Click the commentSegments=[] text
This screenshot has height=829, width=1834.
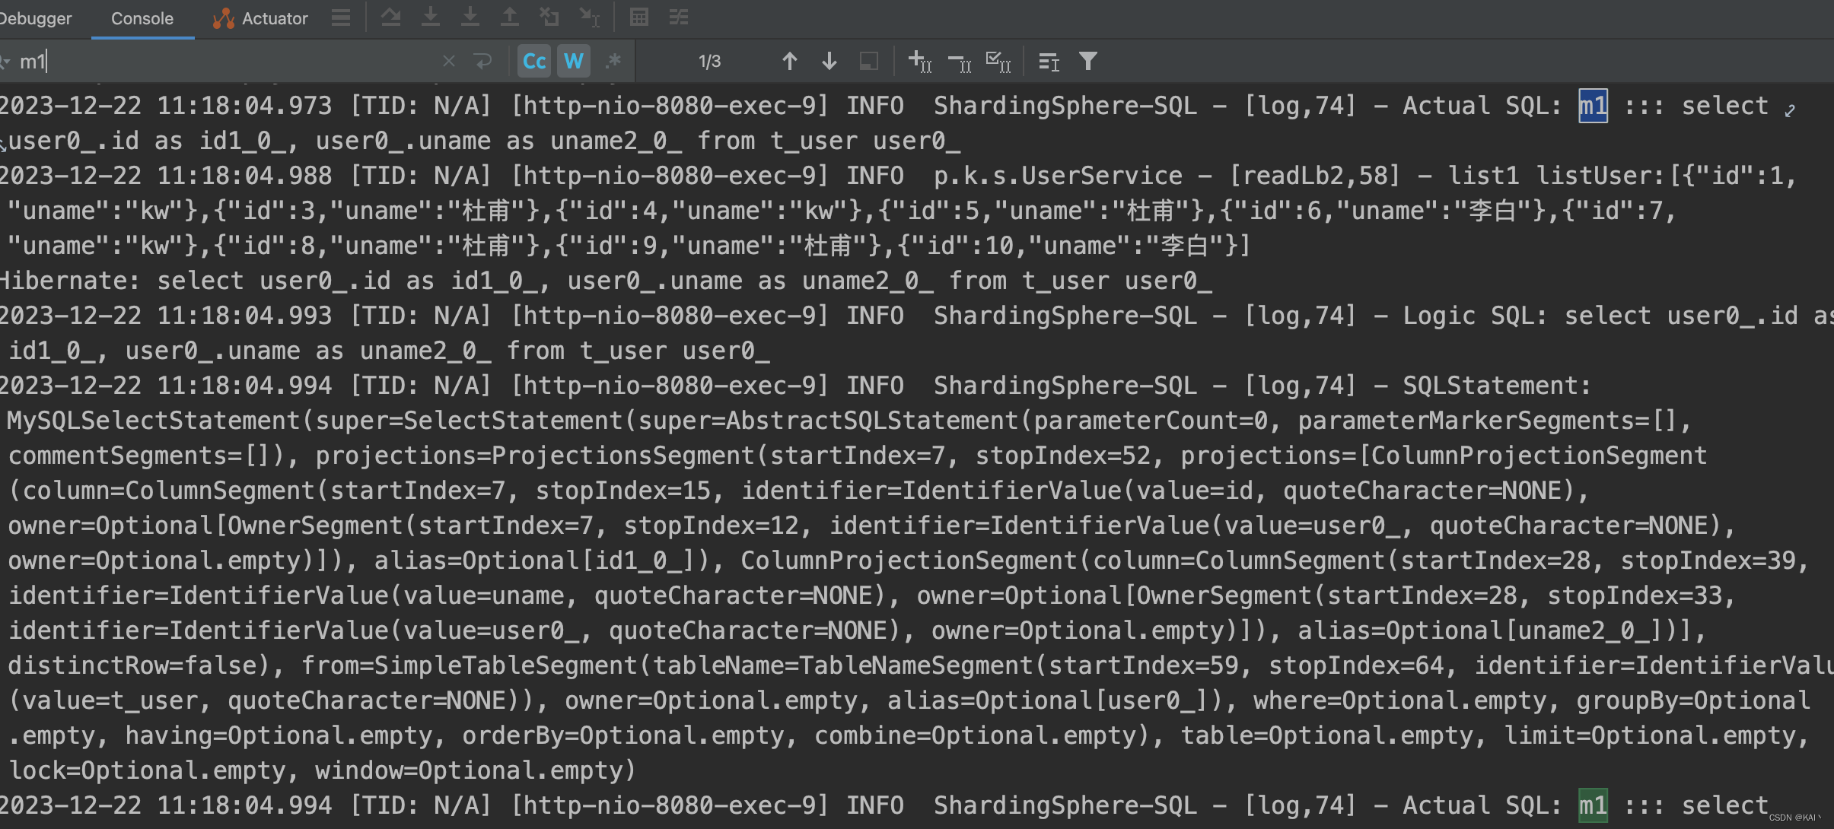coord(139,456)
